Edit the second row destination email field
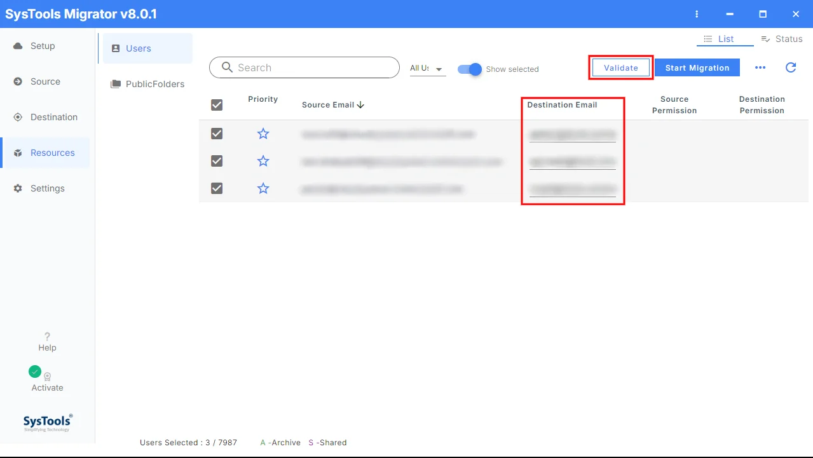Image resolution: width=813 pixels, height=458 pixels. coord(573,162)
